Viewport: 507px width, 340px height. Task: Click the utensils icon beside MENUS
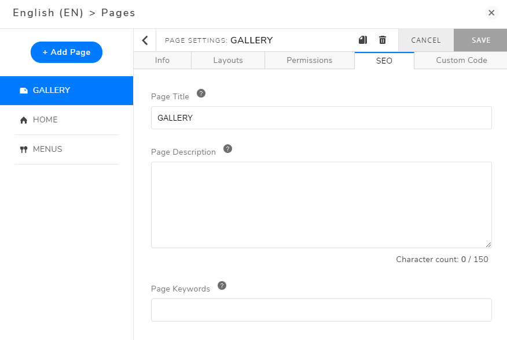(x=24, y=149)
